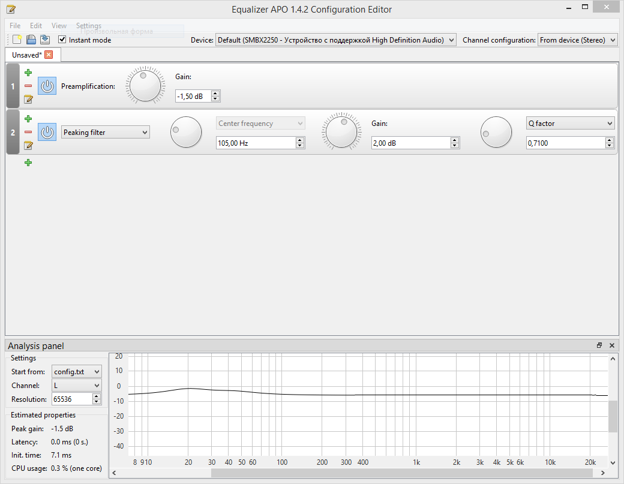This screenshot has width=624, height=484.
Task: Close the Unsaved tab
Action: (x=49, y=55)
